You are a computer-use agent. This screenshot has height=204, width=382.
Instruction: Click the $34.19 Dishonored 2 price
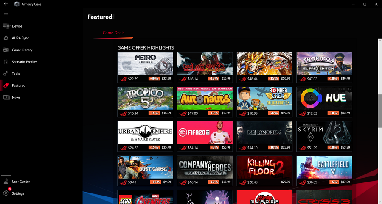click(x=252, y=148)
